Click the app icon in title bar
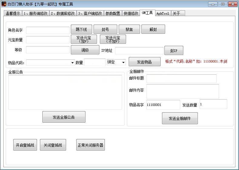The image size is (239, 170). [4, 4]
